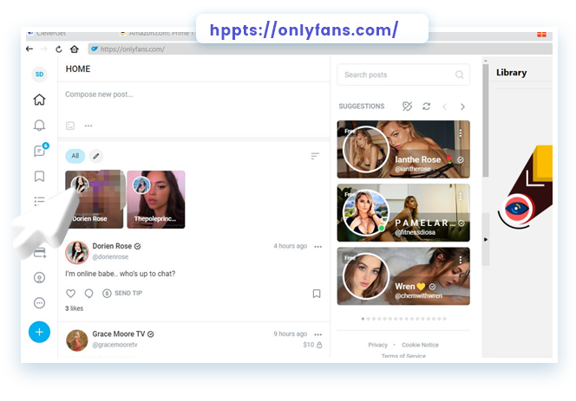Open the More circle icon in sidebar
This screenshot has width=576, height=401.
pyautogui.click(x=39, y=303)
